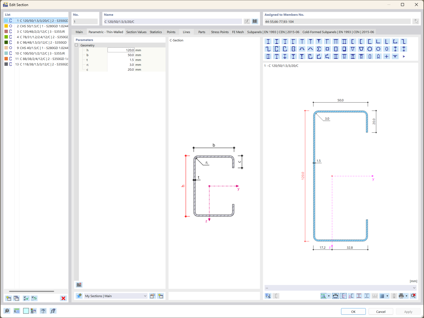Click the OK button
The image size is (424, 318).
(353, 311)
